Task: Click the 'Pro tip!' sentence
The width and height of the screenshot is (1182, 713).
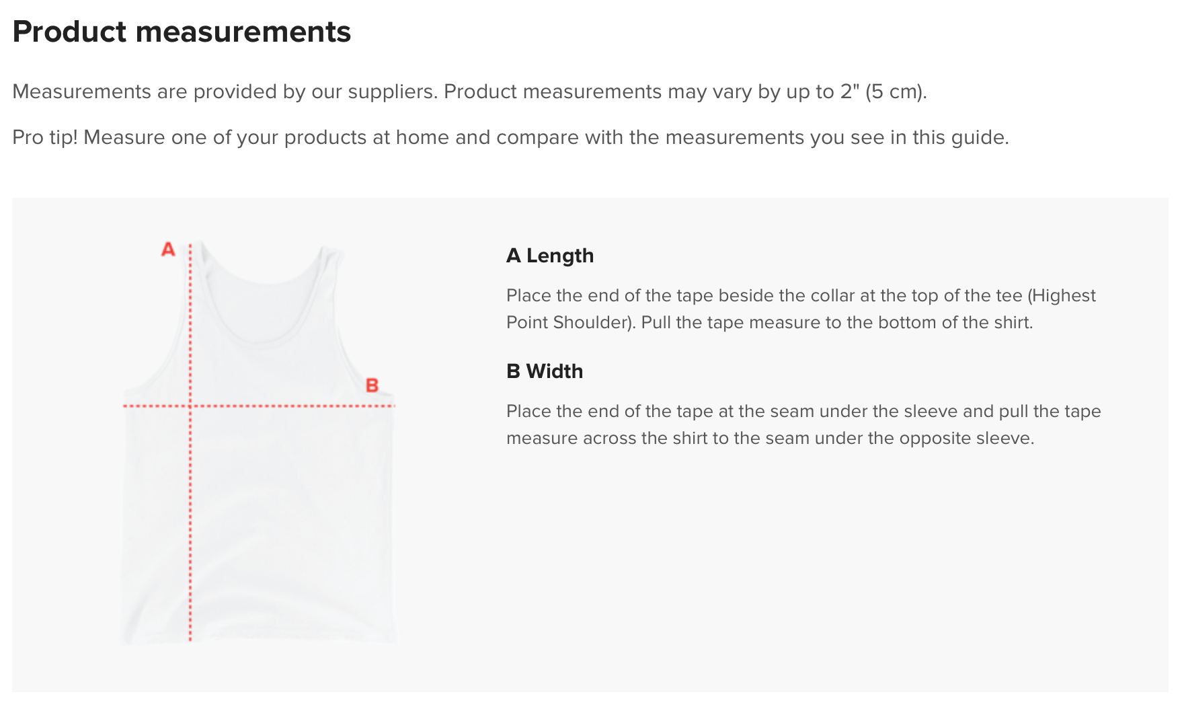Action: 510,137
